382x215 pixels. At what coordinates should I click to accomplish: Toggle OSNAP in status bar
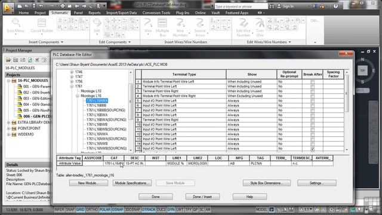pos(118,210)
